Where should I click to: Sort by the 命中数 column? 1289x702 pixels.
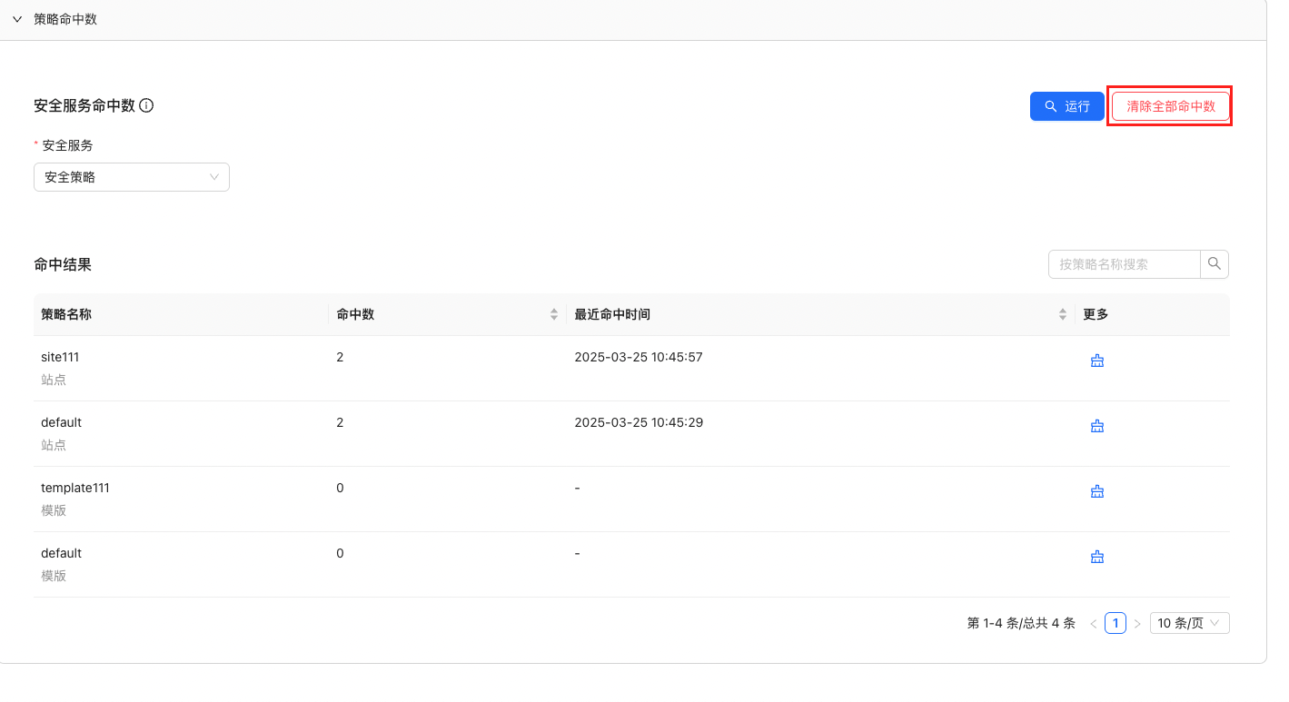click(554, 314)
